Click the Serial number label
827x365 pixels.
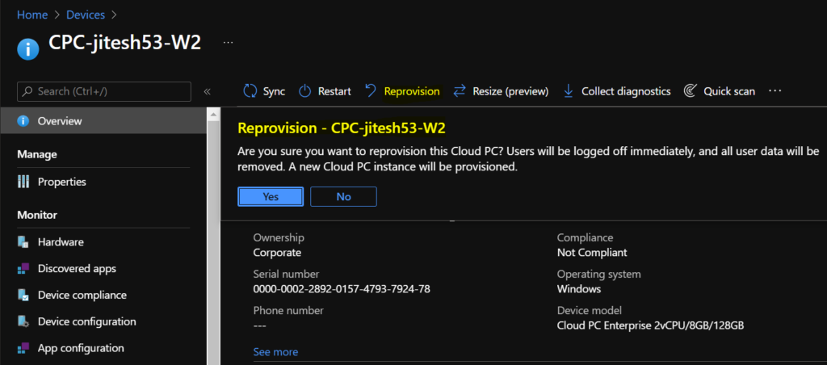pos(286,275)
